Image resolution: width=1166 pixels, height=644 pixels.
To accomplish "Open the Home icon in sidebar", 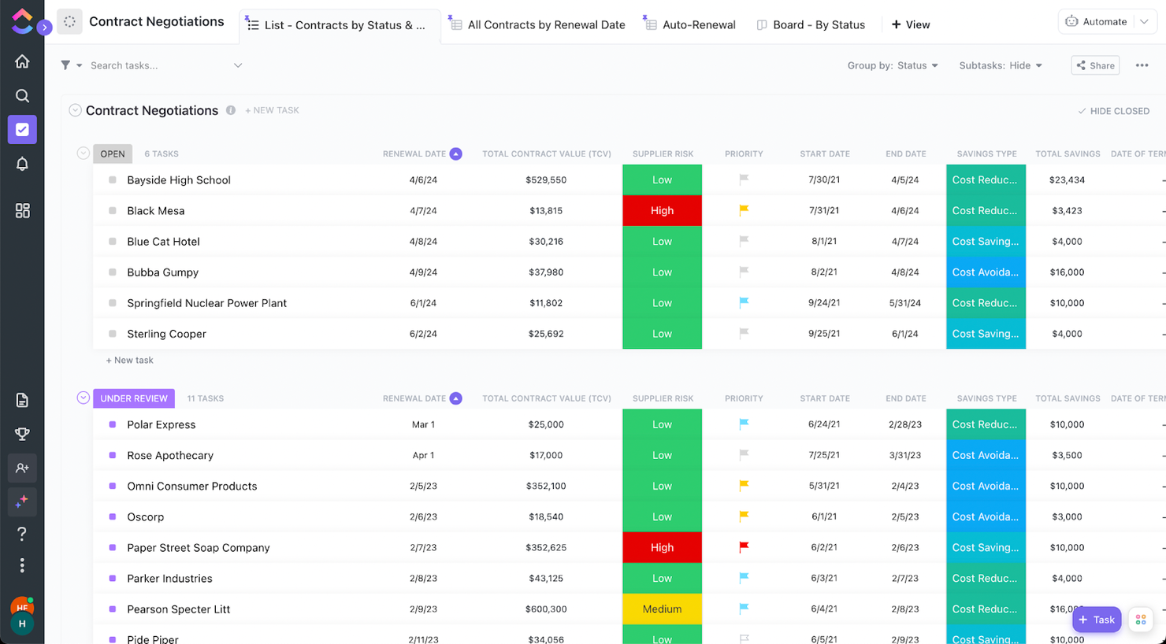I will 22,61.
